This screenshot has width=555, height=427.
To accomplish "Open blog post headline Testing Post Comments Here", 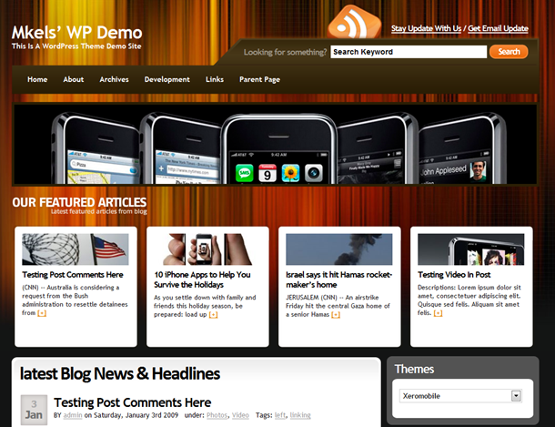I will coord(132,402).
